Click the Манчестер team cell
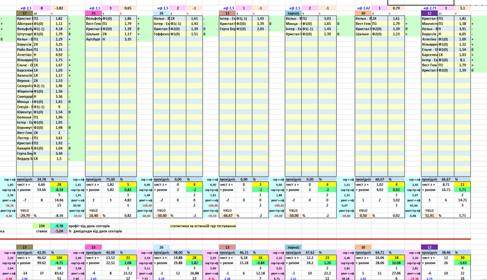Image resolution: width=487 pixels, height=280 pixels. click(429, 24)
